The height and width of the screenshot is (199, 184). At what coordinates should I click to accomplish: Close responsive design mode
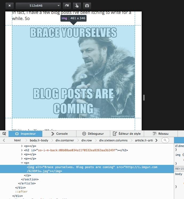point(9,5)
